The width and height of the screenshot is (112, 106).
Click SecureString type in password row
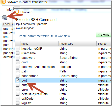68,58
